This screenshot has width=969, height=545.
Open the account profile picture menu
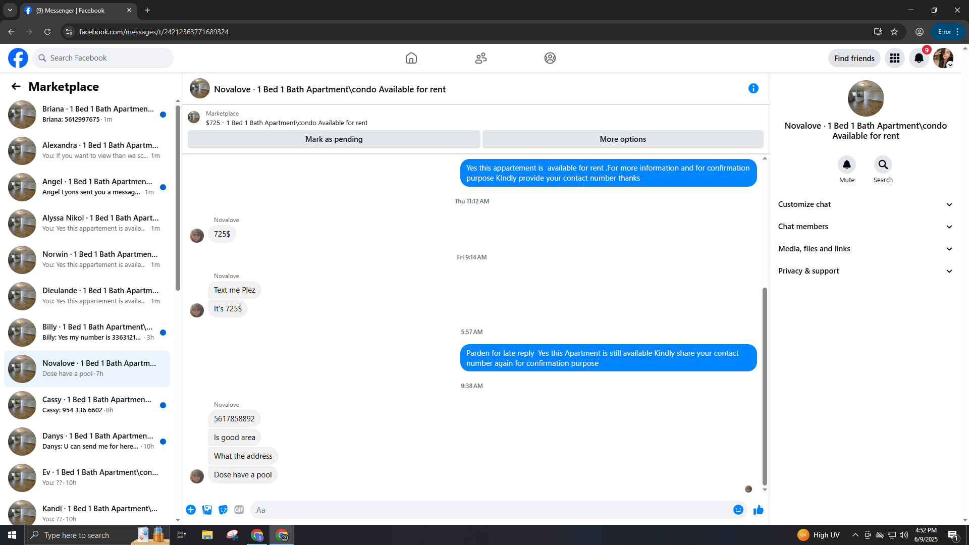pyautogui.click(x=943, y=58)
